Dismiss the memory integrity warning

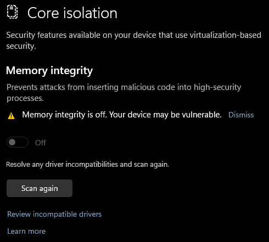click(x=241, y=115)
